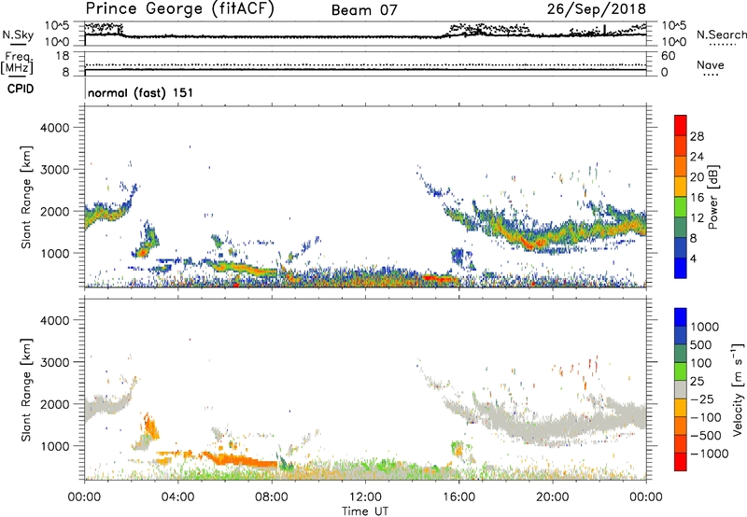This screenshot has height=517, width=747.
Task: Click the 08:00 time axis label
Action: tap(272, 497)
